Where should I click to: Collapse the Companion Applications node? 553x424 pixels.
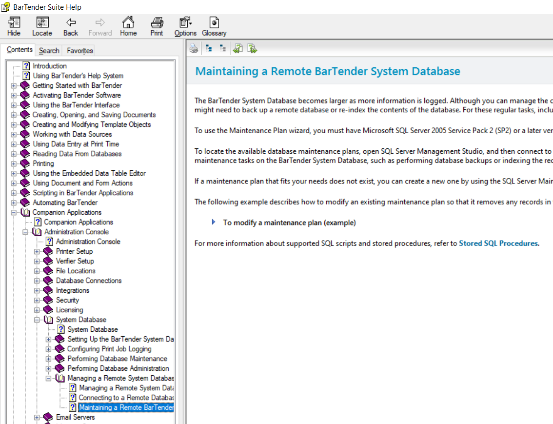click(x=13, y=213)
